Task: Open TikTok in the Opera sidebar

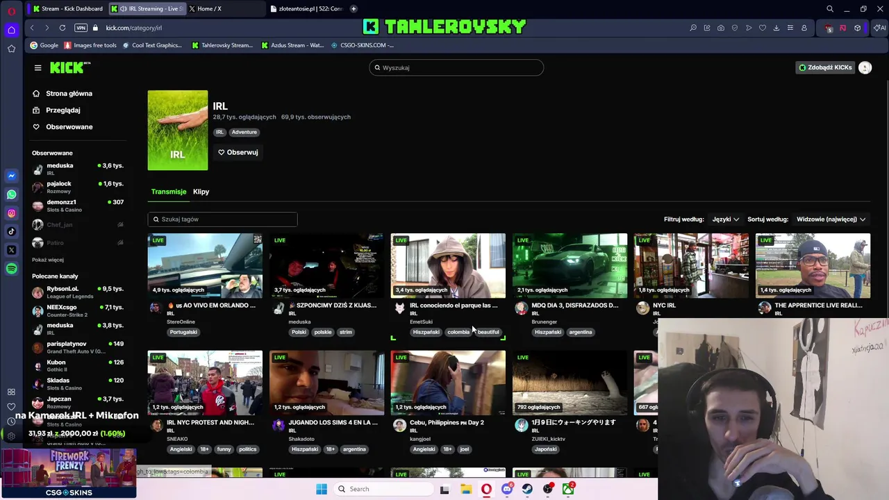Action: pos(11,231)
